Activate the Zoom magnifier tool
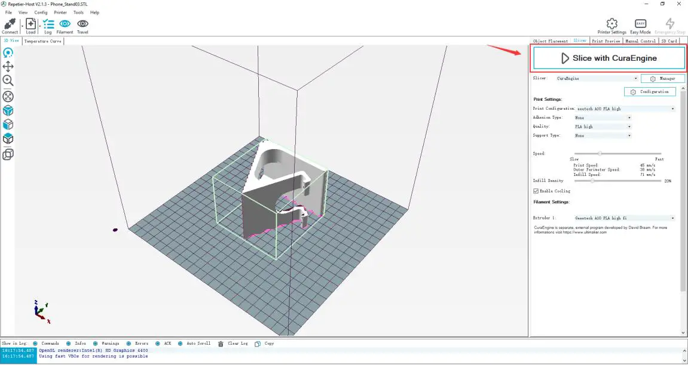This screenshot has width=688, height=365. 8,81
